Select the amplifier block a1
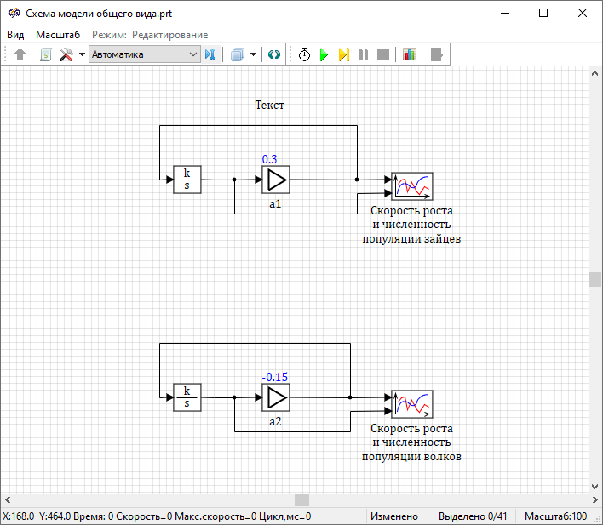This screenshot has width=603, height=525. (276, 180)
